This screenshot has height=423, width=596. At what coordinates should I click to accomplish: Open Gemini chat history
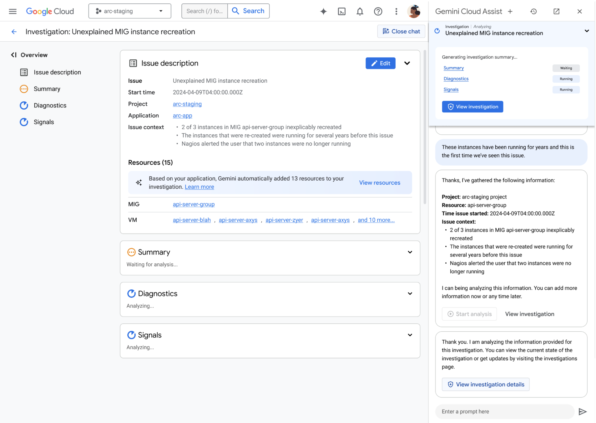pos(533,11)
